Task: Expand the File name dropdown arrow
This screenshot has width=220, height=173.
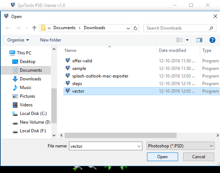Action: (139, 146)
